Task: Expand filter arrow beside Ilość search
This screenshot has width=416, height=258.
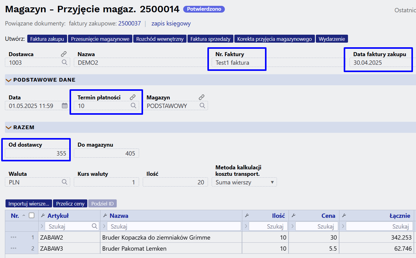Action: point(246,226)
